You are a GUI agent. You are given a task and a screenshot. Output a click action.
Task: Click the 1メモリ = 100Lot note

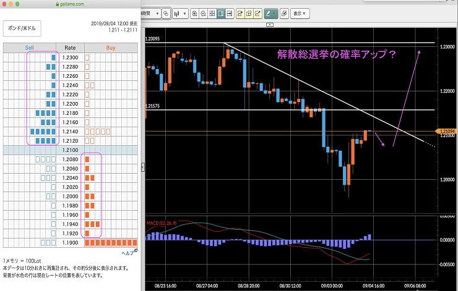coord(22,261)
